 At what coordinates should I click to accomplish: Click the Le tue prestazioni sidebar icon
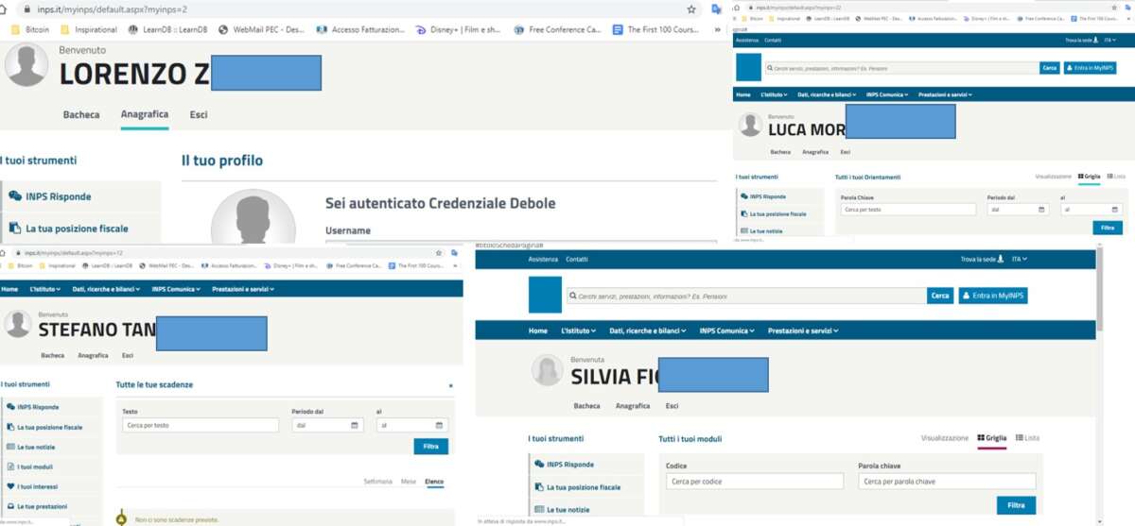click(10, 507)
